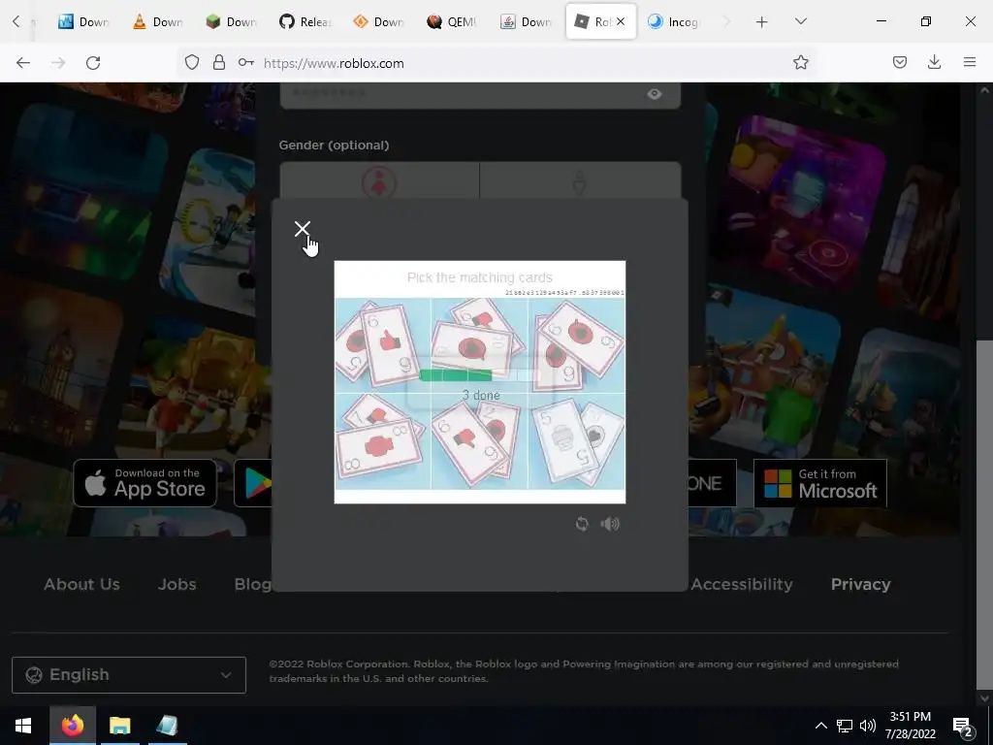Image resolution: width=993 pixels, height=745 pixels.
Task: Open the Jobs footer link
Action: (176, 584)
